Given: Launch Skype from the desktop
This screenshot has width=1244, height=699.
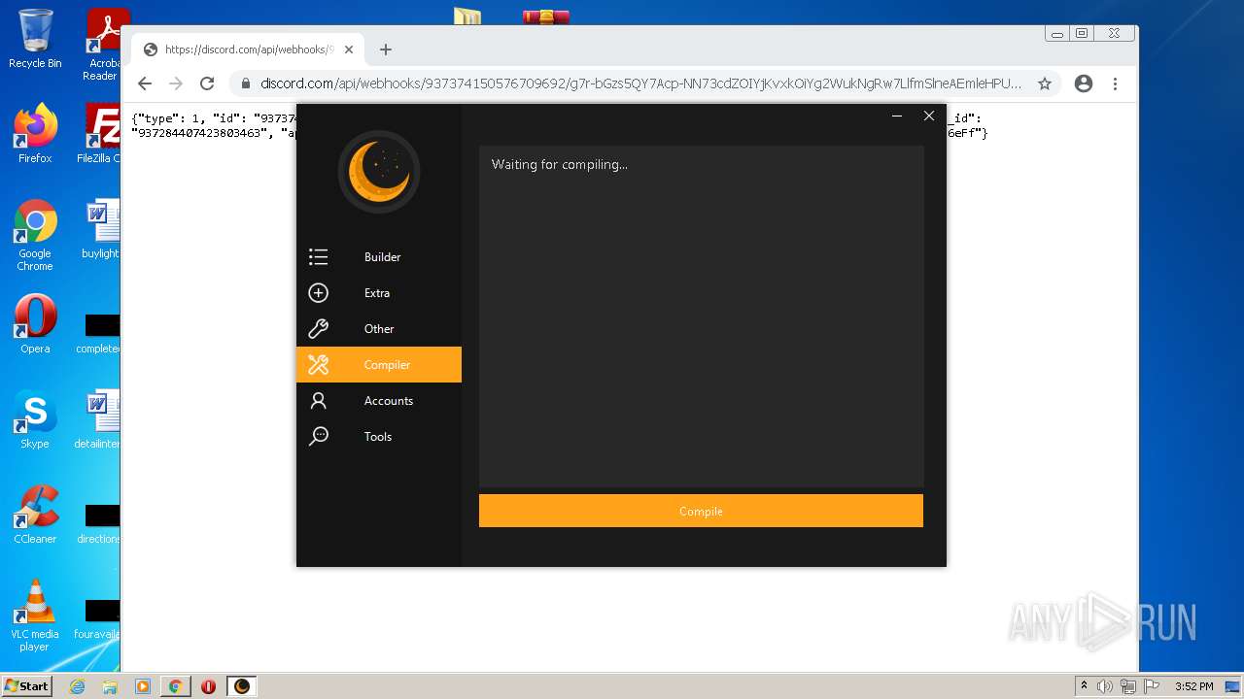Looking at the screenshot, I should coord(35,419).
